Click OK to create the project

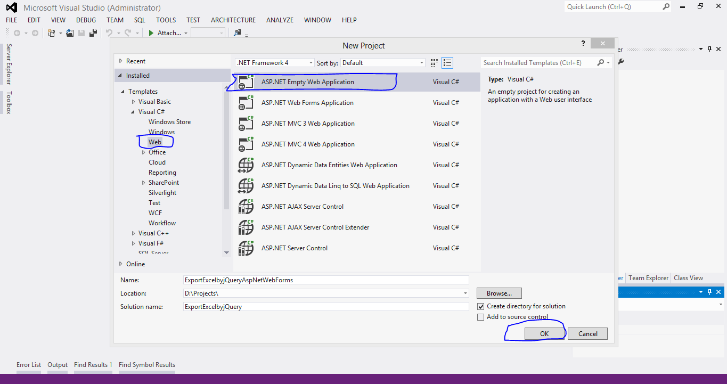544,334
